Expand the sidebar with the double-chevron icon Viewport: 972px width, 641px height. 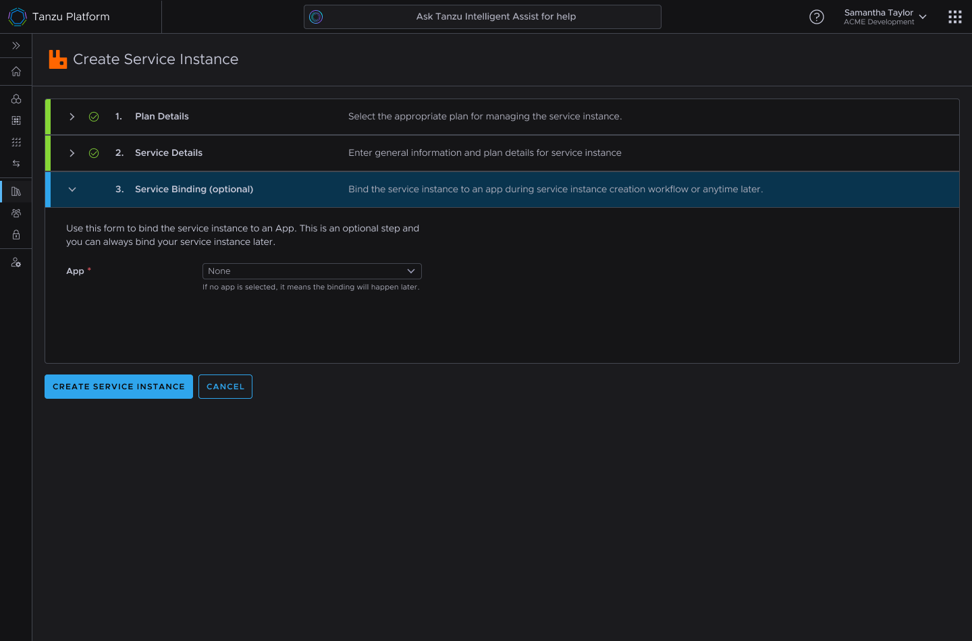pos(16,46)
